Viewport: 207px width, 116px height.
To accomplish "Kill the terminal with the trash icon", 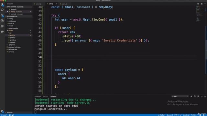I will tap(198, 96).
